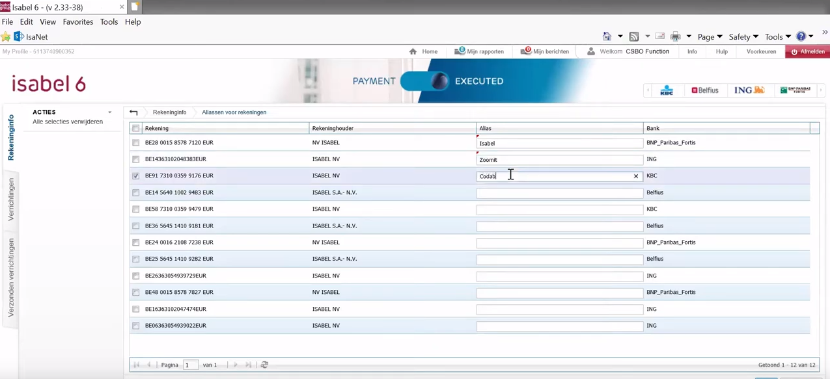Uncheck the BE91 7310 0359 9176 row
This screenshot has width=830, height=379.
(135, 176)
